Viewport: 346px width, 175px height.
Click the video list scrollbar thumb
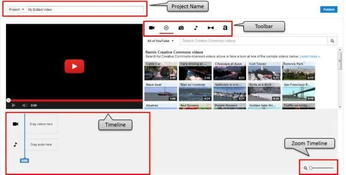[340, 60]
